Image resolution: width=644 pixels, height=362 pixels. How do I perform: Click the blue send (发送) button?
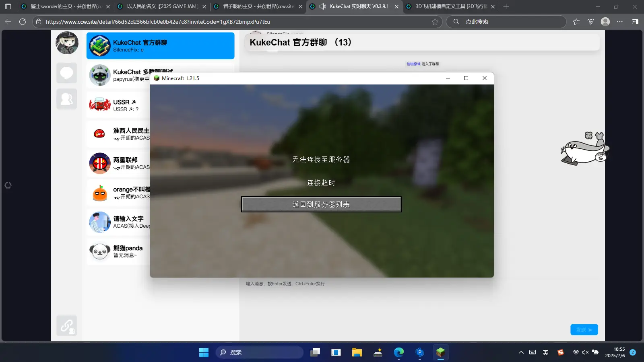point(584,330)
